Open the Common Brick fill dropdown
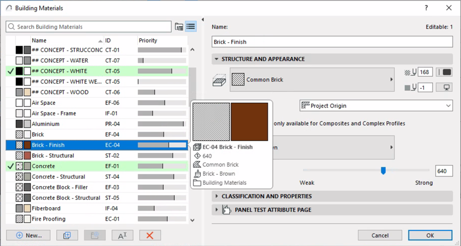The image size is (461, 246). [312, 80]
